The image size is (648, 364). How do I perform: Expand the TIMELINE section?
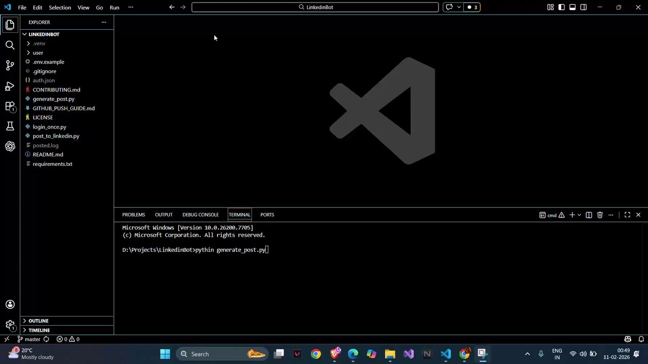tap(67, 330)
